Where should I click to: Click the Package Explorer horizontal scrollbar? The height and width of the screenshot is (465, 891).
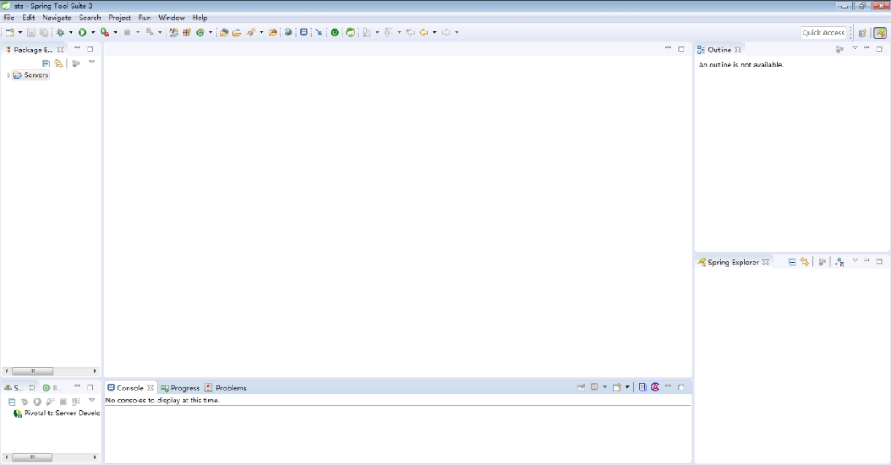click(51, 371)
